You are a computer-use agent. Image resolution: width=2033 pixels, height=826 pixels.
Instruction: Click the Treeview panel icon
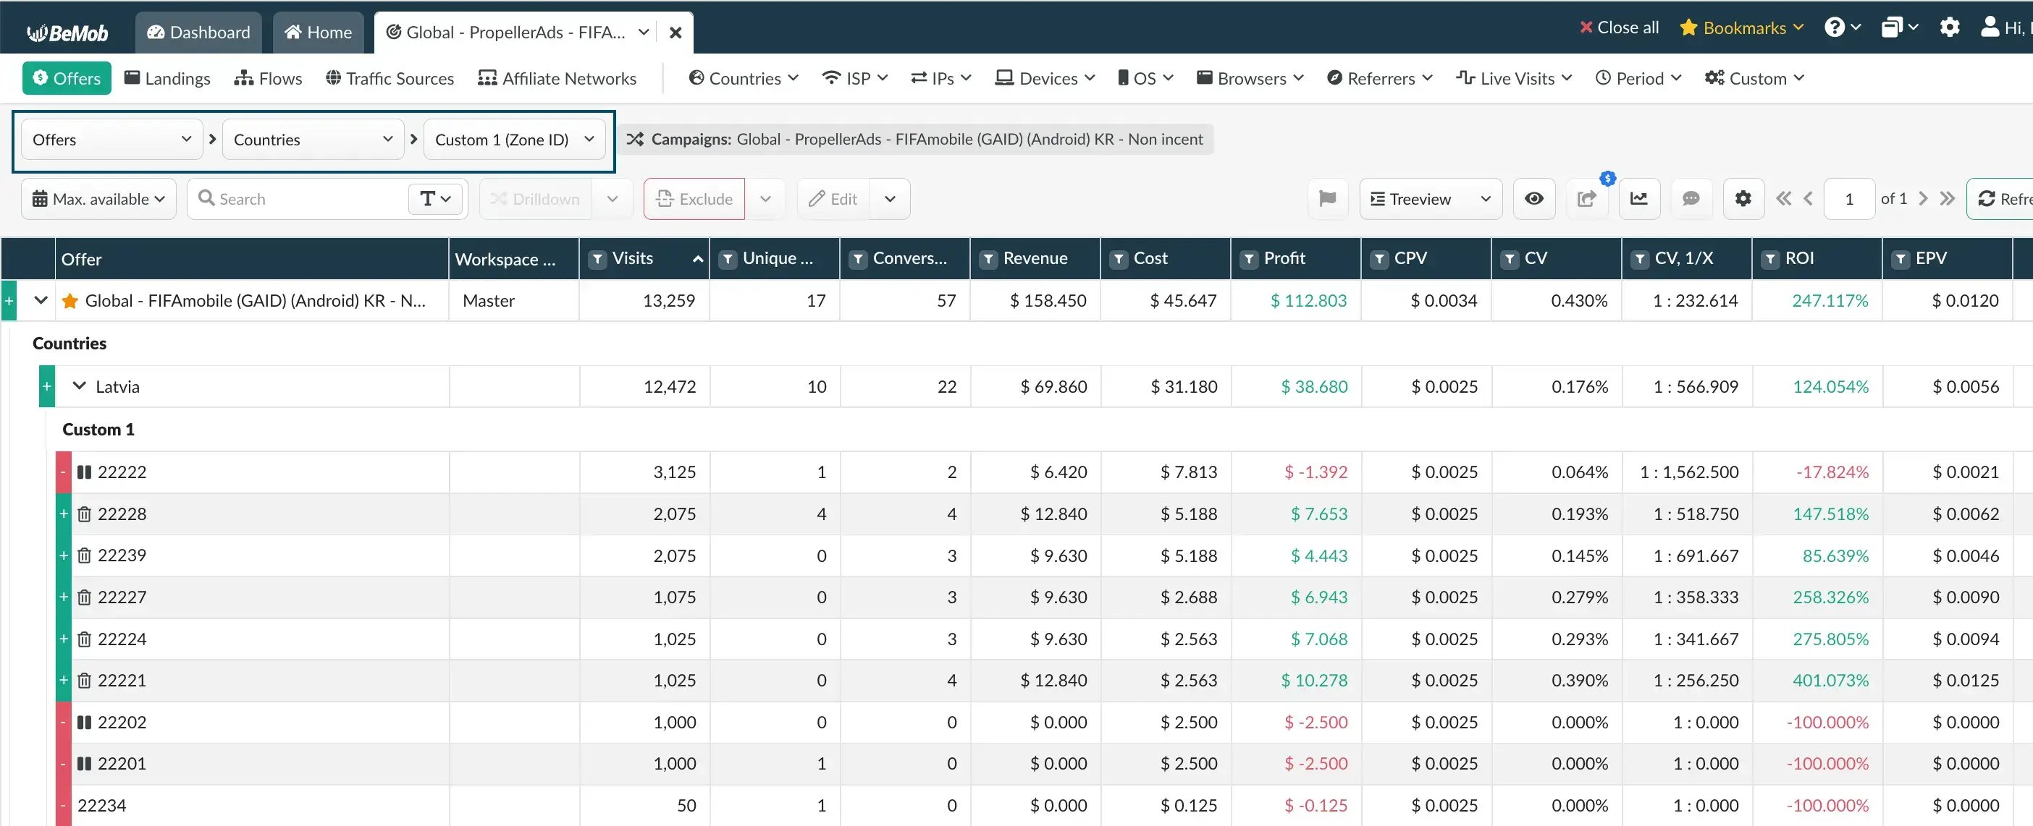pyautogui.click(x=1379, y=198)
